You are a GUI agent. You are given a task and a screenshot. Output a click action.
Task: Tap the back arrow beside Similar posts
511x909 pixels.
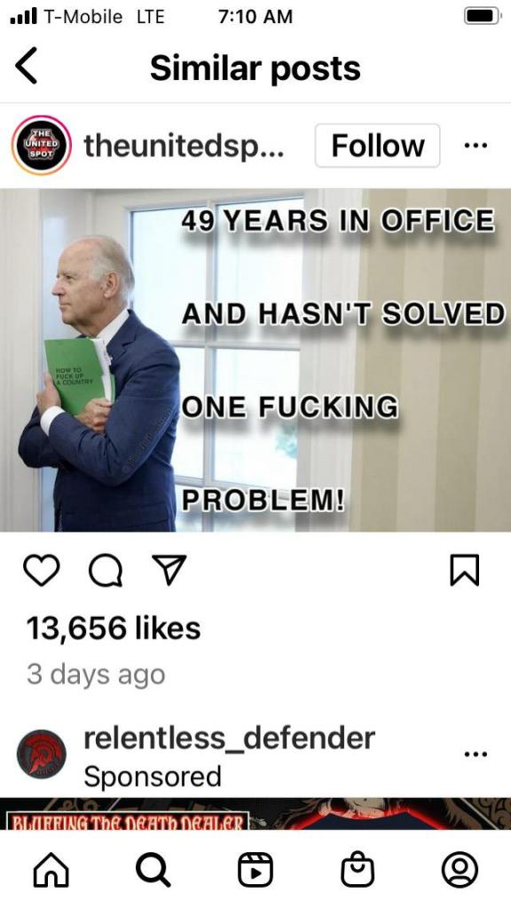coord(27,66)
